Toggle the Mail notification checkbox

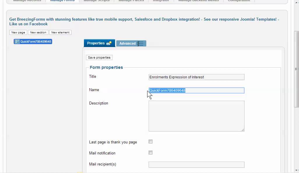pos(151,153)
